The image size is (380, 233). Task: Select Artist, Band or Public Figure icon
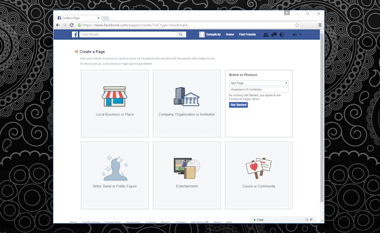click(115, 168)
